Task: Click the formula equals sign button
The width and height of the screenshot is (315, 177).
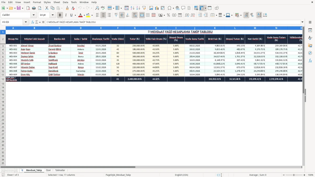Action: [x=43, y=22]
